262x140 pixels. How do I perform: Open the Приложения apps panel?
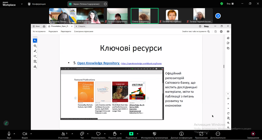(201, 134)
